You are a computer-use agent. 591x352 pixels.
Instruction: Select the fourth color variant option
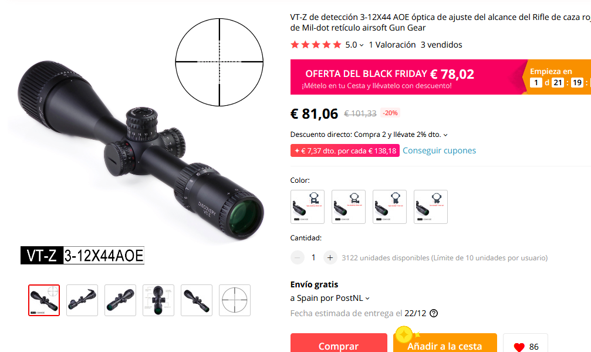[x=431, y=207]
